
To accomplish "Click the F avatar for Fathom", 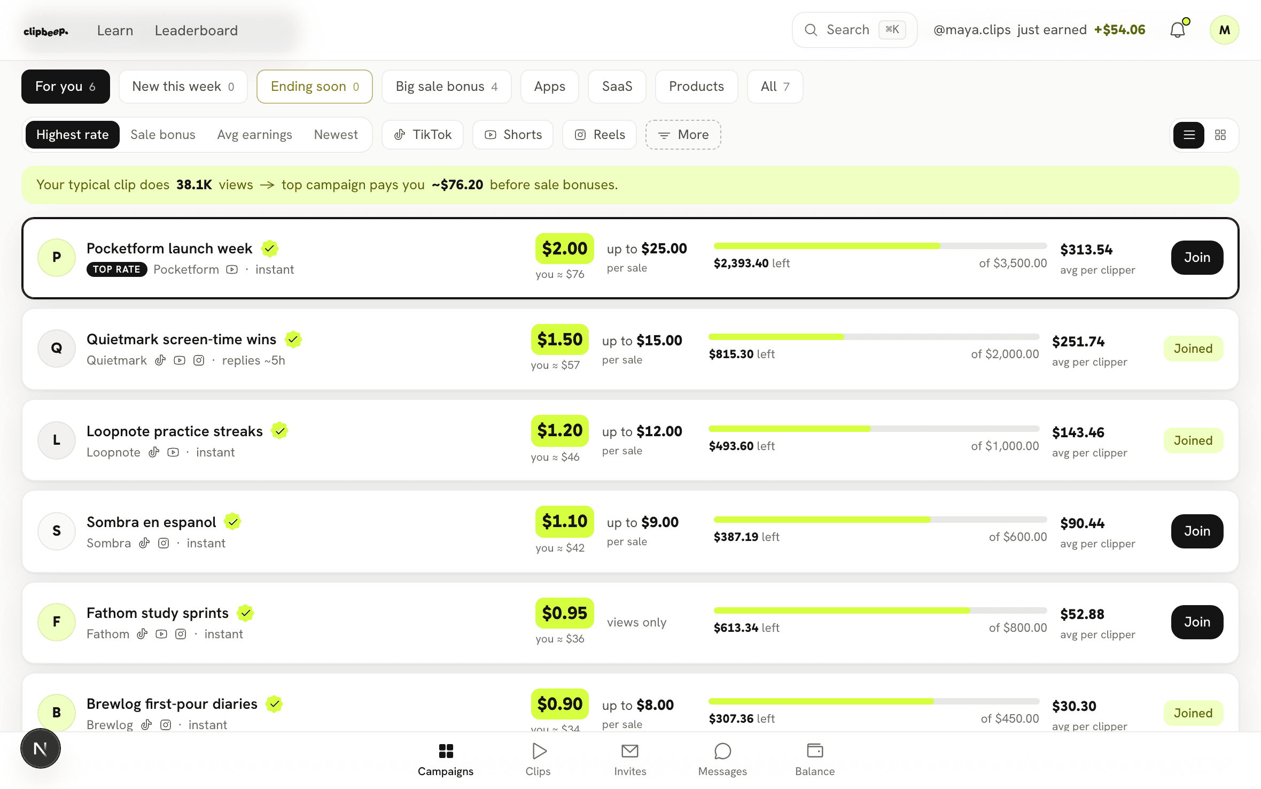I will point(57,622).
